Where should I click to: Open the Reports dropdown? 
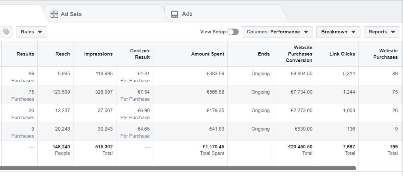pyautogui.click(x=381, y=32)
